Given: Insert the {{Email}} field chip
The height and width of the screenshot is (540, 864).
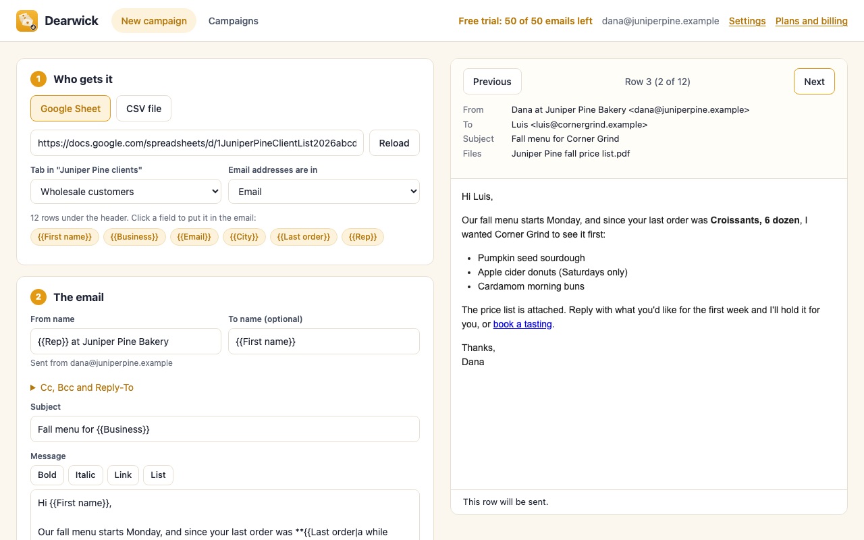Looking at the screenshot, I should point(194,237).
